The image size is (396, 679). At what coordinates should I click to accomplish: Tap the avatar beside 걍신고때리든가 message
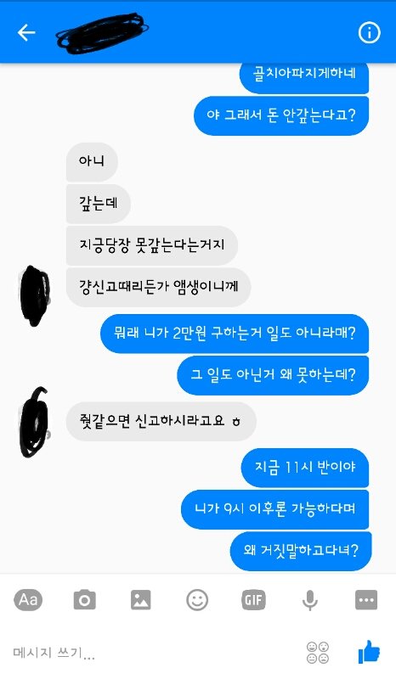click(36, 295)
